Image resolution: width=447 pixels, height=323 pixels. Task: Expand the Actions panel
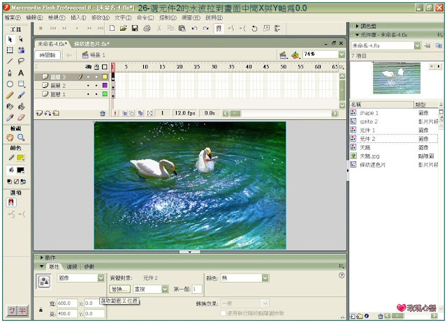(42, 258)
